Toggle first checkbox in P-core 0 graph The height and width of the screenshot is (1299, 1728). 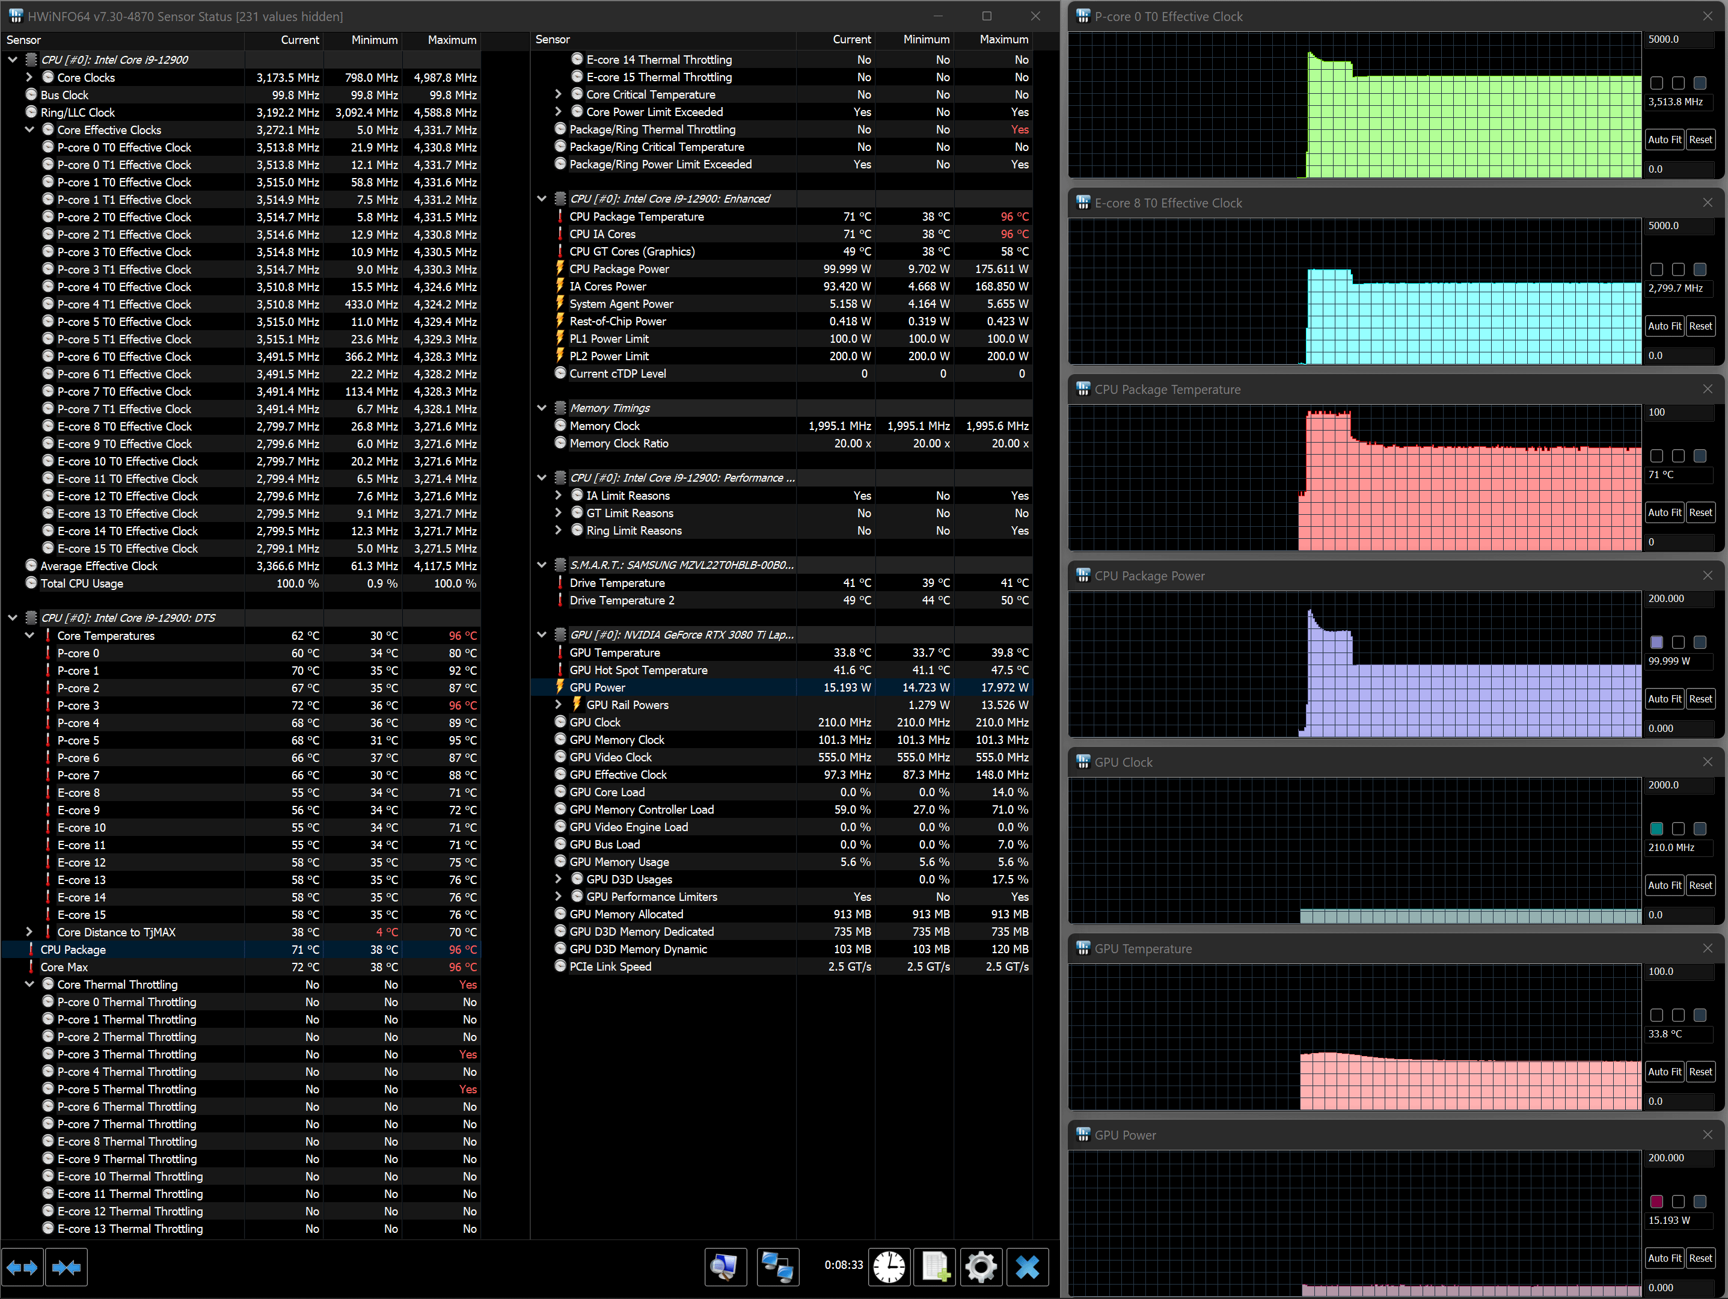1656,83
